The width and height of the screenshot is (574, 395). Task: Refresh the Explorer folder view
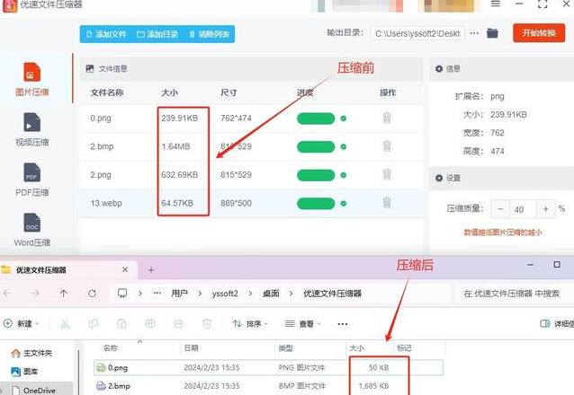(x=92, y=293)
